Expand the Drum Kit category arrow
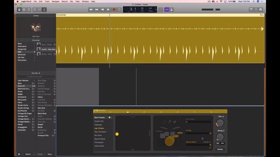 tap(35, 86)
